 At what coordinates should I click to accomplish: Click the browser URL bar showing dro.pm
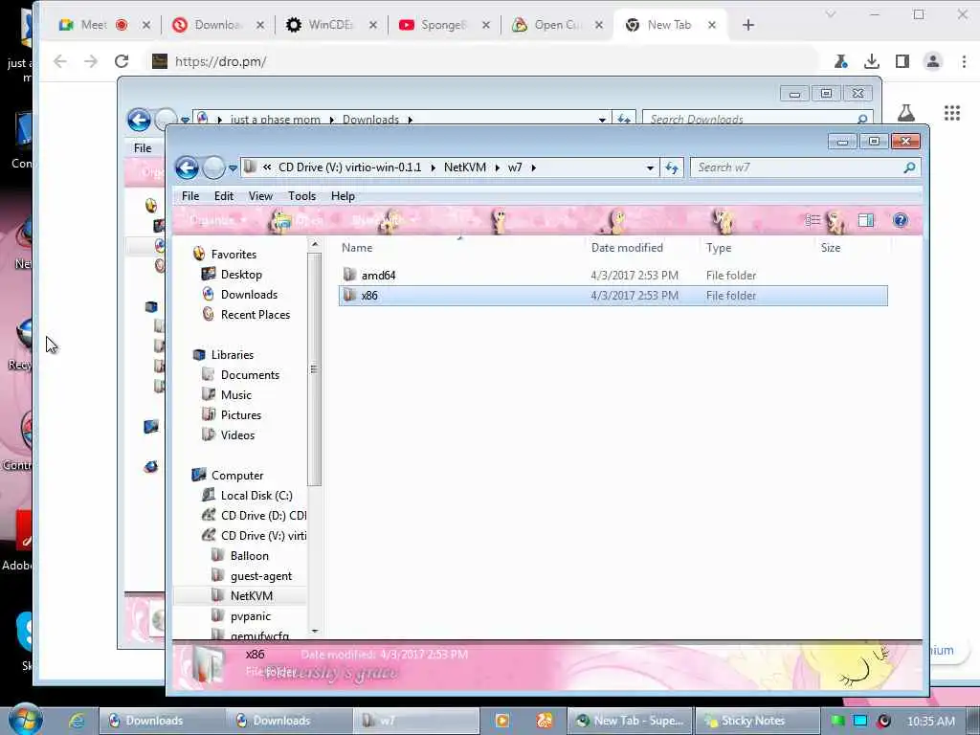pos(481,61)
